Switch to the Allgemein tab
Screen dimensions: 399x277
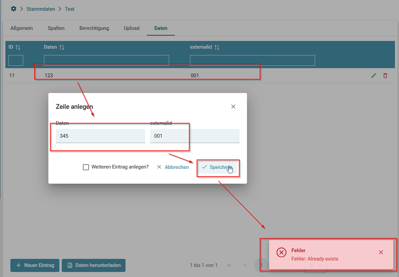tap(22, 28)
